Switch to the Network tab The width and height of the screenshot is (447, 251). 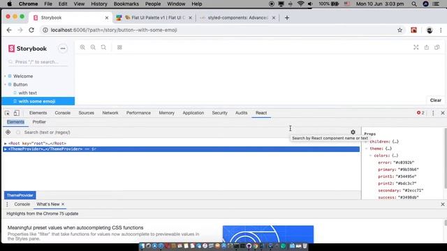coord(110,113)
